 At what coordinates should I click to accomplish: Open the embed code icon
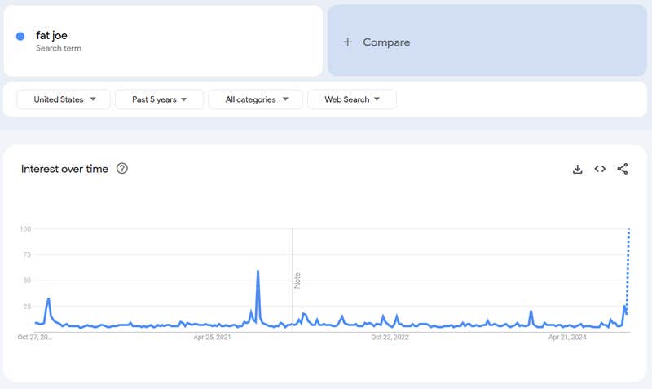(x=600, y=169)
